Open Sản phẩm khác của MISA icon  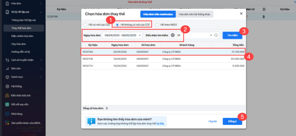(7, 123)
